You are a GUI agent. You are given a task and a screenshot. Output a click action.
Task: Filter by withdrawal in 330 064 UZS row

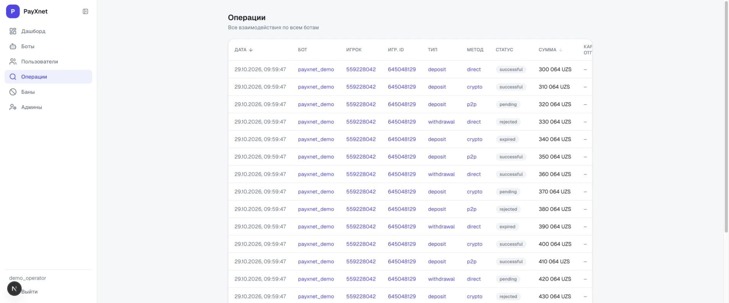(x=441, y=122)
